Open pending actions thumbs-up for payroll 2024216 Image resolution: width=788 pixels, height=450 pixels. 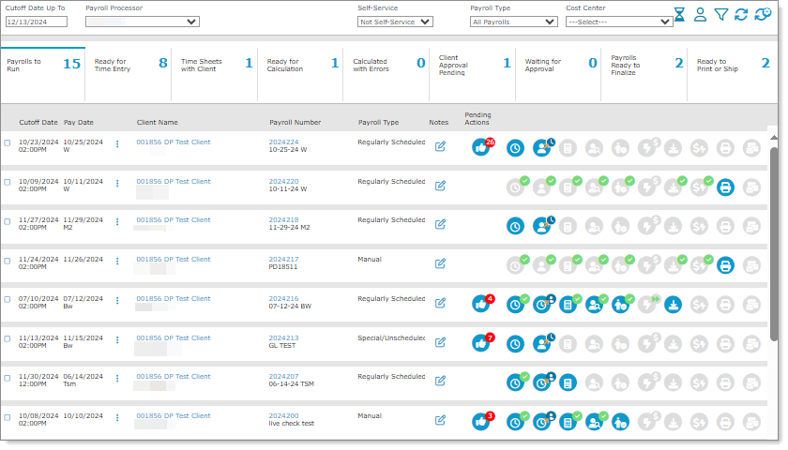[481, 304]
